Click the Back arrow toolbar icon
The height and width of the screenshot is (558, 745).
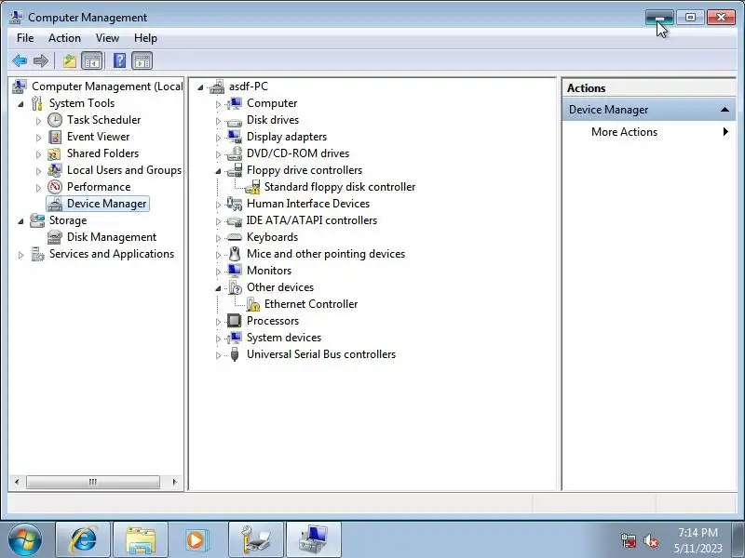20,60
